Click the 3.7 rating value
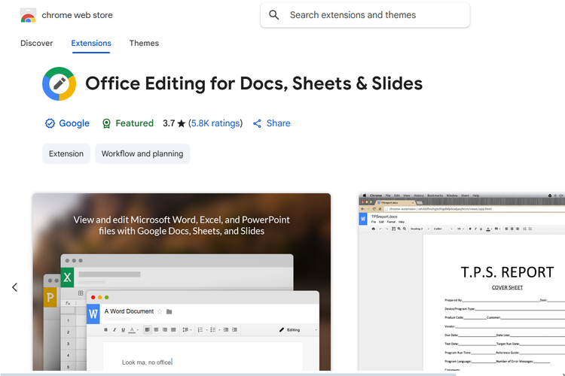The width and height of the screenshot is (565, 376). click(169, 123)
